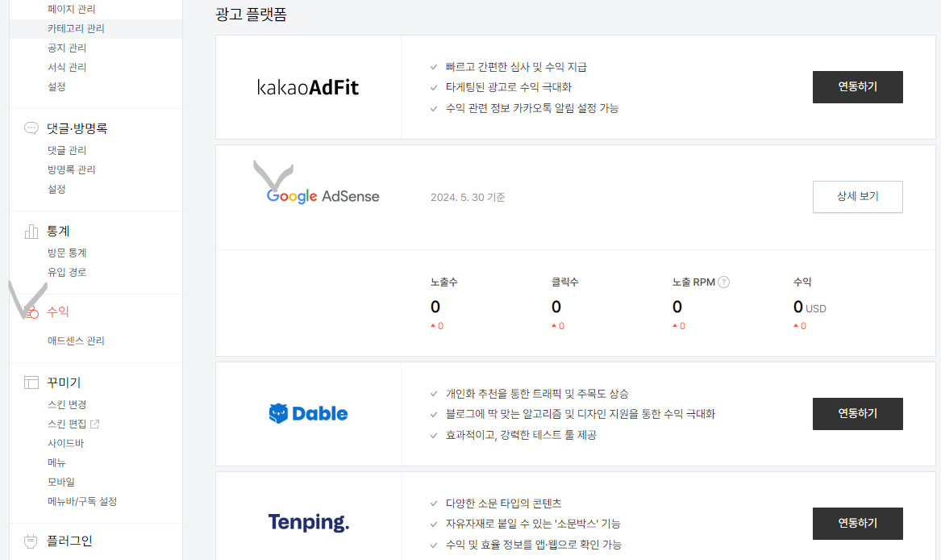
Task: Click 블로그에 딱 맞는 알고리즘 text
Action: point(581,414)
